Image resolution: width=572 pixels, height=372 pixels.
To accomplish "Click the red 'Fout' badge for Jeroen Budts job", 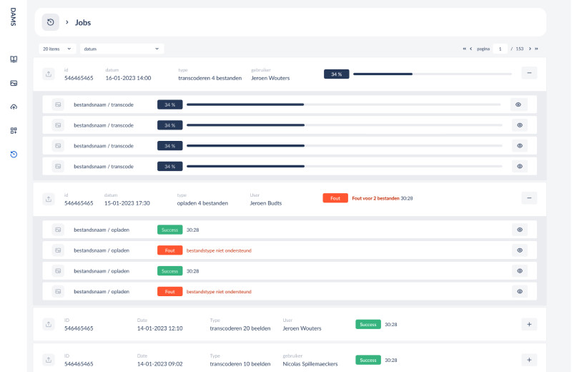I will pos(335,198).
